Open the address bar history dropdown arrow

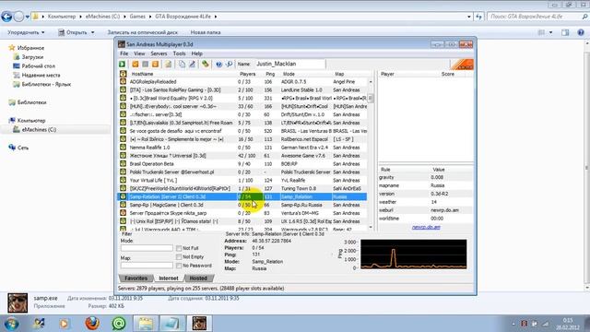tap(469, 17)
